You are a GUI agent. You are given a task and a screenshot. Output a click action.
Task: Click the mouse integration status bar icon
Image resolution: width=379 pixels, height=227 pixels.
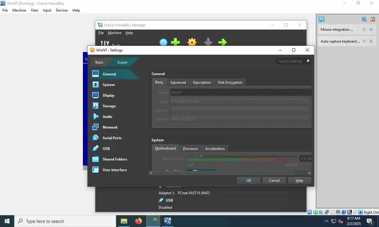tap(355, 212)
